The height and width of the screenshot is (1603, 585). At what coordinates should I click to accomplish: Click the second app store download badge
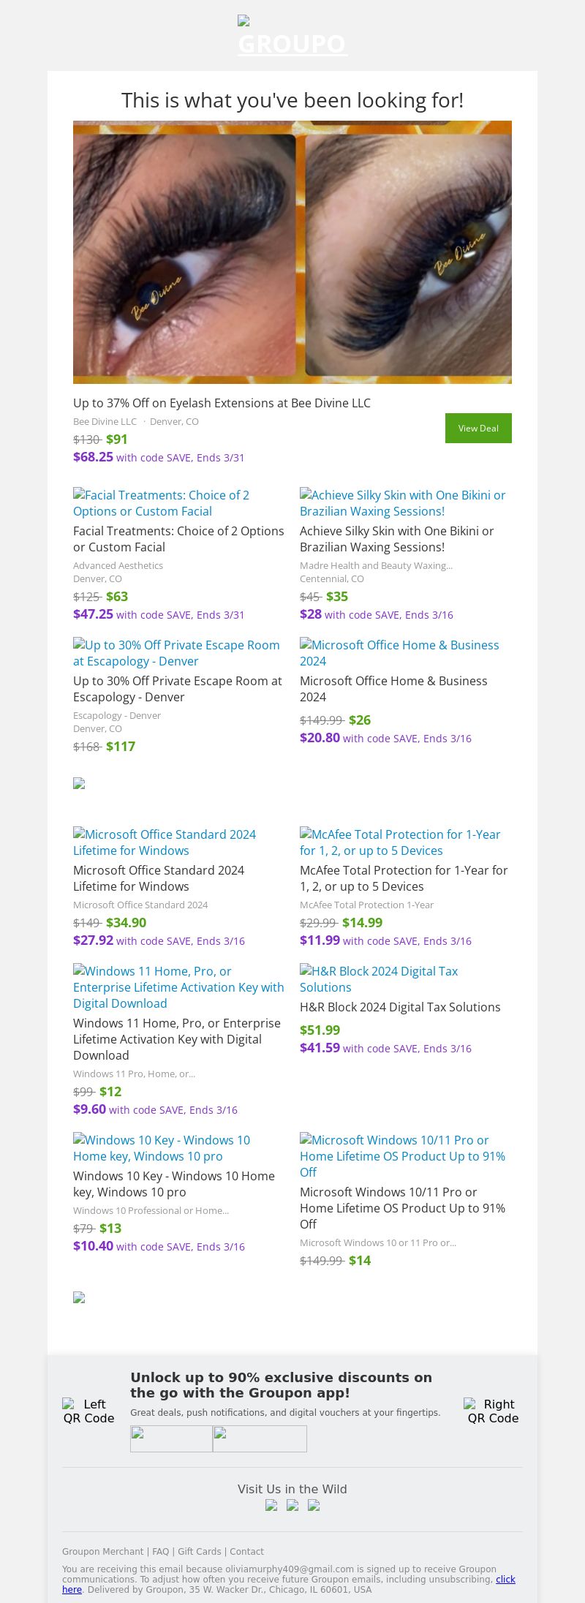[260, 1438]
